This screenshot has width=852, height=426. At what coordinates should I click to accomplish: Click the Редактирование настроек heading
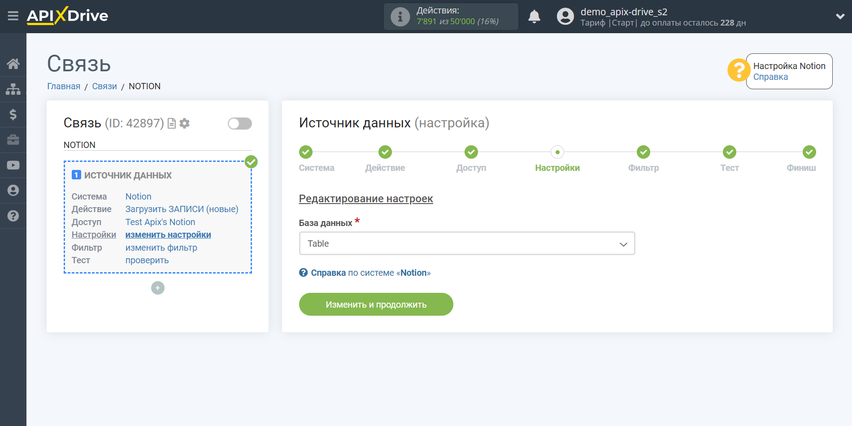click(366, 199)
